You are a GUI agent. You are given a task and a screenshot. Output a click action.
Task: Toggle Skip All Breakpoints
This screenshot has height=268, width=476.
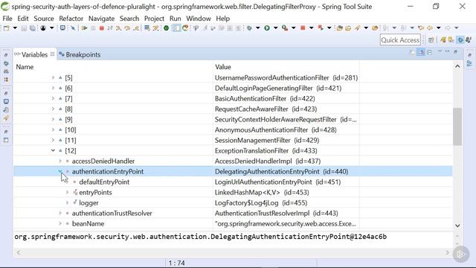pos(73,28)
